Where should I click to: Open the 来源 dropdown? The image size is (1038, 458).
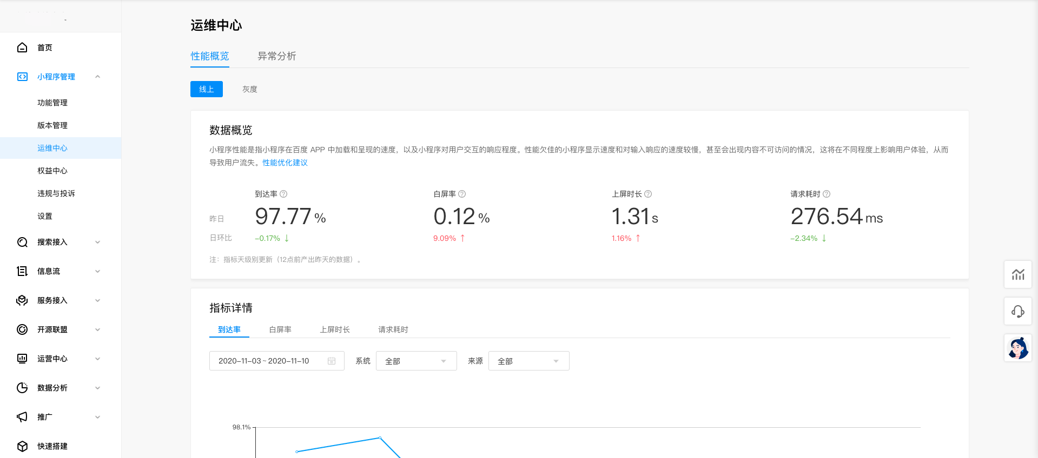click(528, 361)
